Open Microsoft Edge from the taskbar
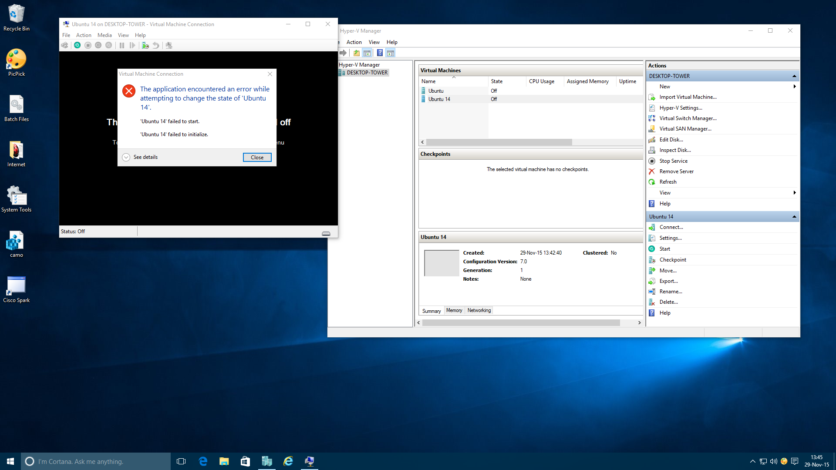836x470 pixels. (x=203, y=461)
